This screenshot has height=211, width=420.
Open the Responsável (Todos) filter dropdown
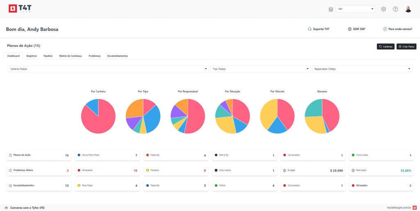coord(362,69)
